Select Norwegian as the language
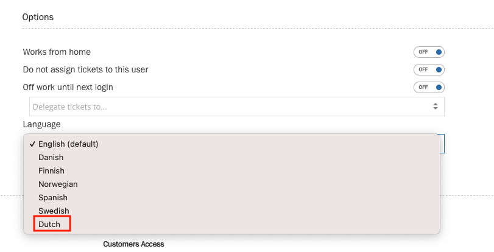494x252 pixels. pyautogui.click(x=58, y=184)
